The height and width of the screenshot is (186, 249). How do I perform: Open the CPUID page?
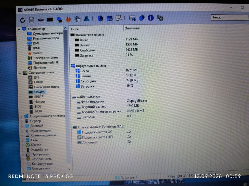tap(38, 82)
